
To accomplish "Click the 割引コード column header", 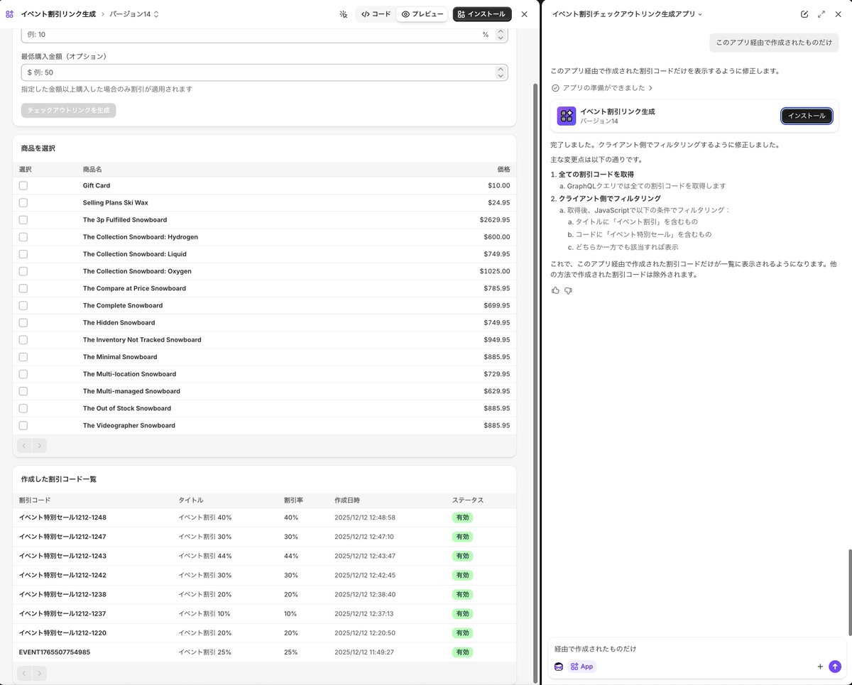I will [x=34, y=500].
